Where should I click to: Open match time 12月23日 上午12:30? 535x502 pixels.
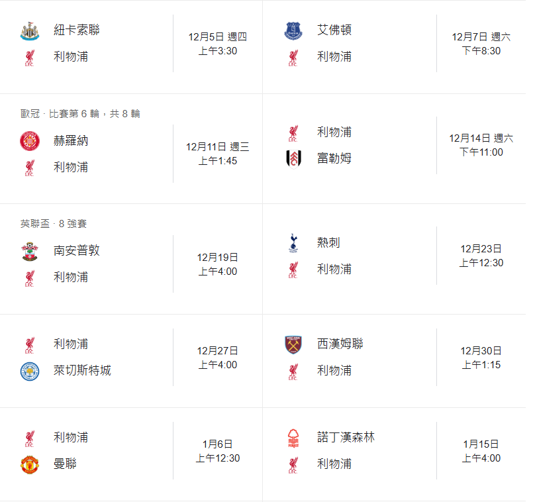coord(481,256)
